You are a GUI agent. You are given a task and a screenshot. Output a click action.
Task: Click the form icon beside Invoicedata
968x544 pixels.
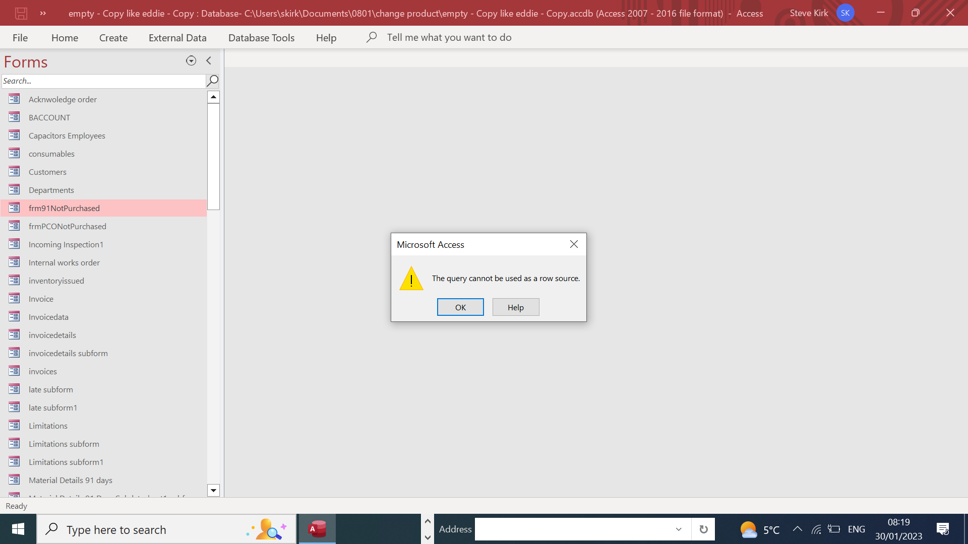(x=14, y=316)
